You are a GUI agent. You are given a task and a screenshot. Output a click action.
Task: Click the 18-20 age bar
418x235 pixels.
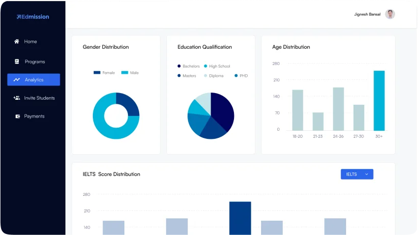pyautogui.click(x=298, y=110)
